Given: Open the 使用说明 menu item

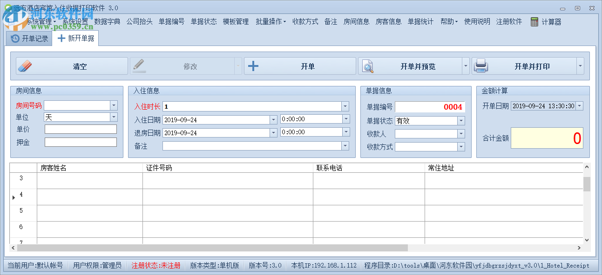Looking at the screenshot, I should (477, 21).
